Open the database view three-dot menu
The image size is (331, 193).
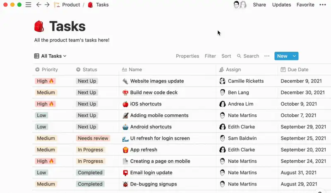(267, 56)
